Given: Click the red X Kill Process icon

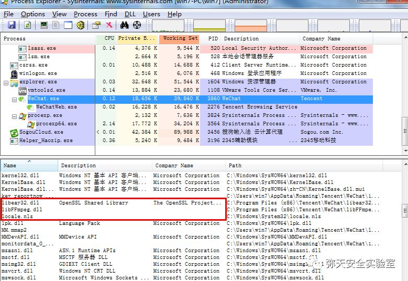Looking at the screenshot, I should tap(109, 25).
